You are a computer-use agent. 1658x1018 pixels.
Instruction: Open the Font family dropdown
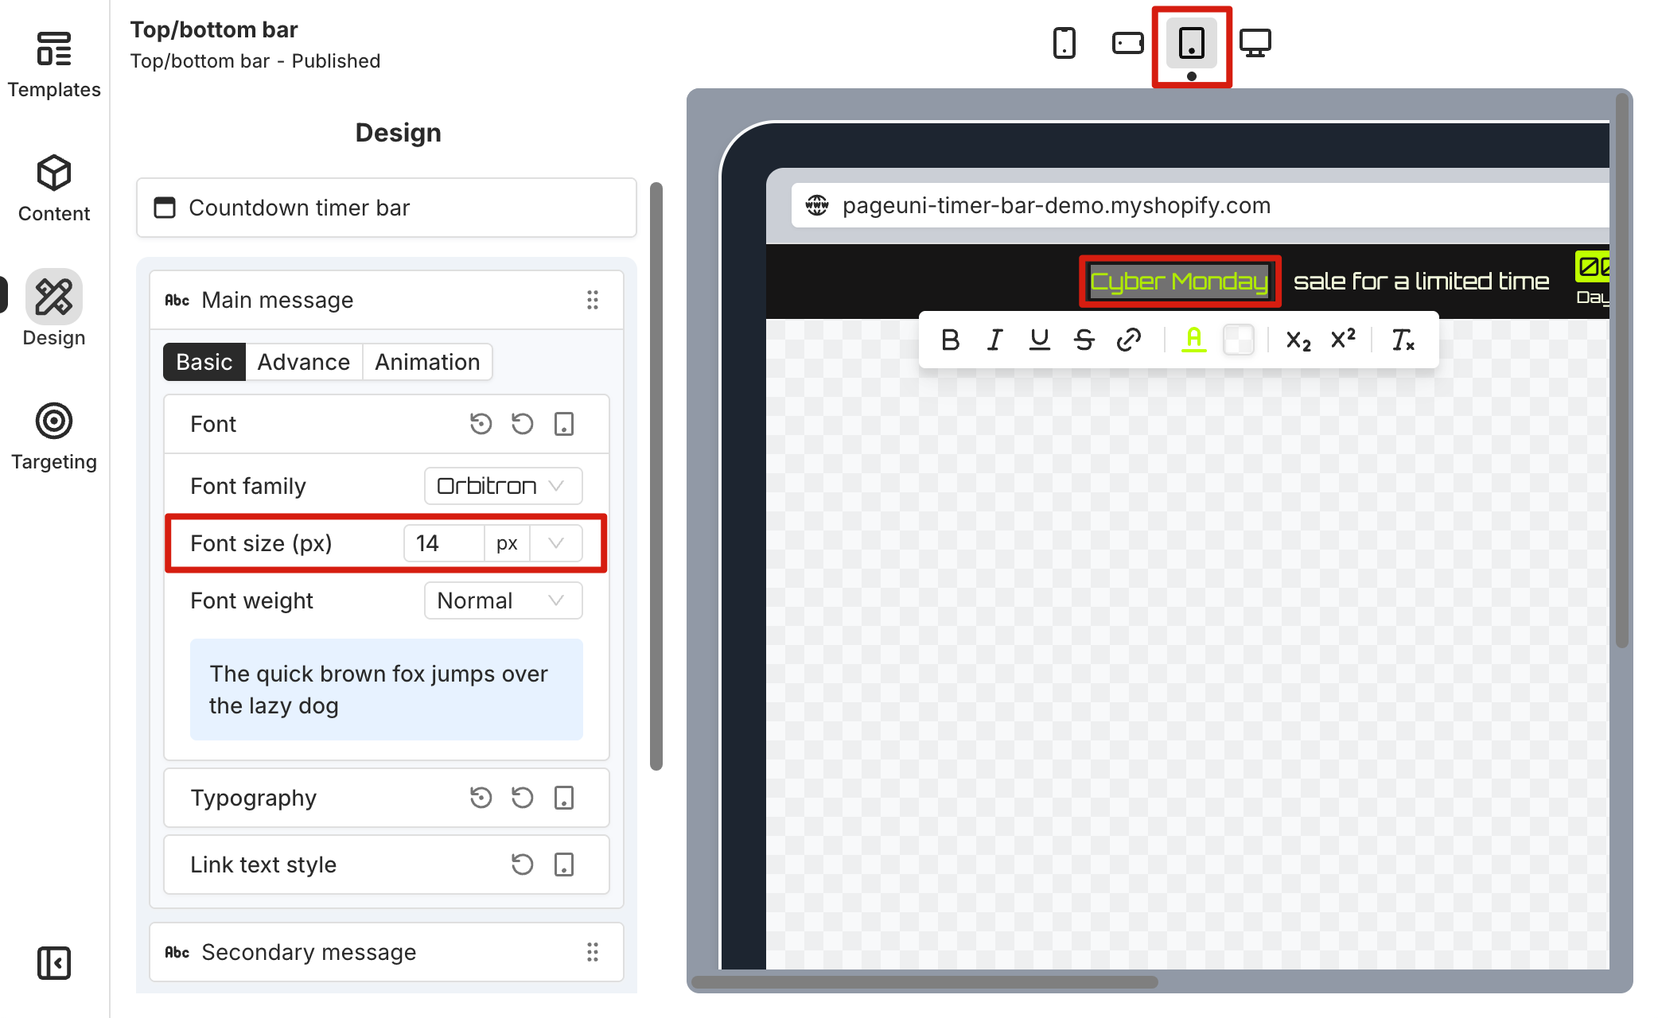[503, 486]
